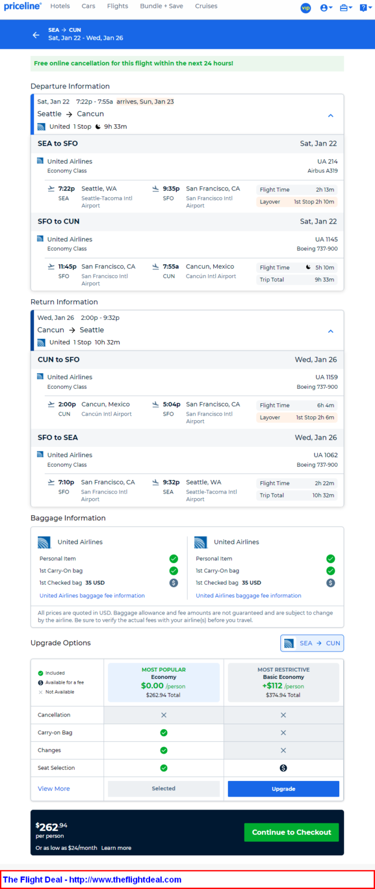The image size is (375, 889).
Task: Click landing plane icon beside 7:55a
Action: click(156, 267)
